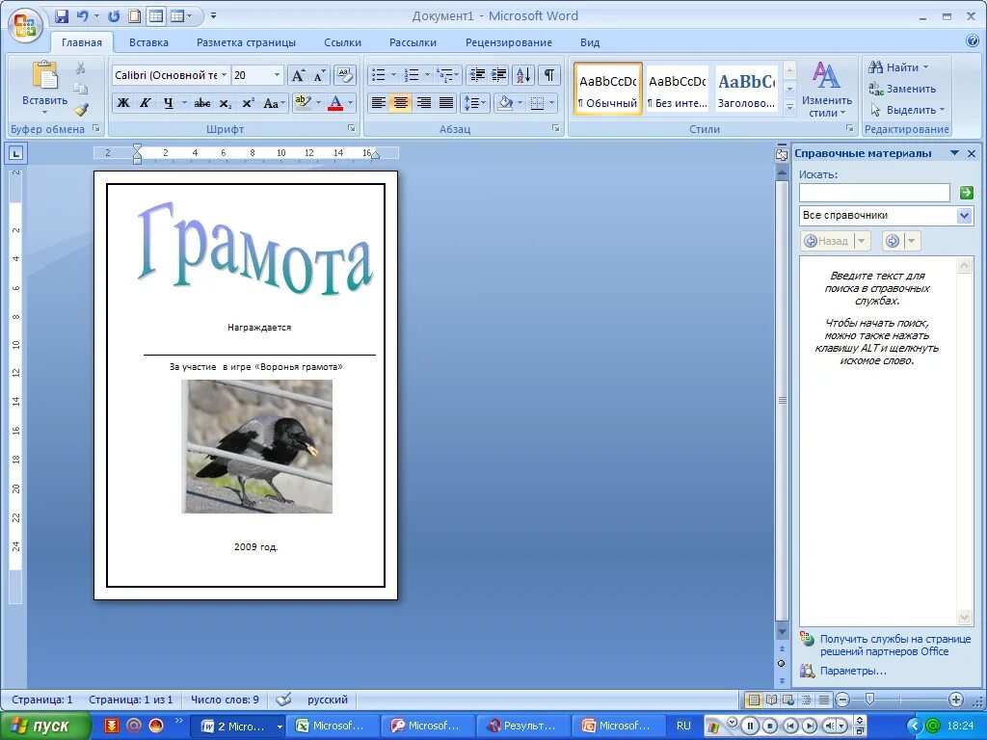Open the Рецензирование ribbon tab
Viewport: 987px width, 740px height.
pos(509,42)
